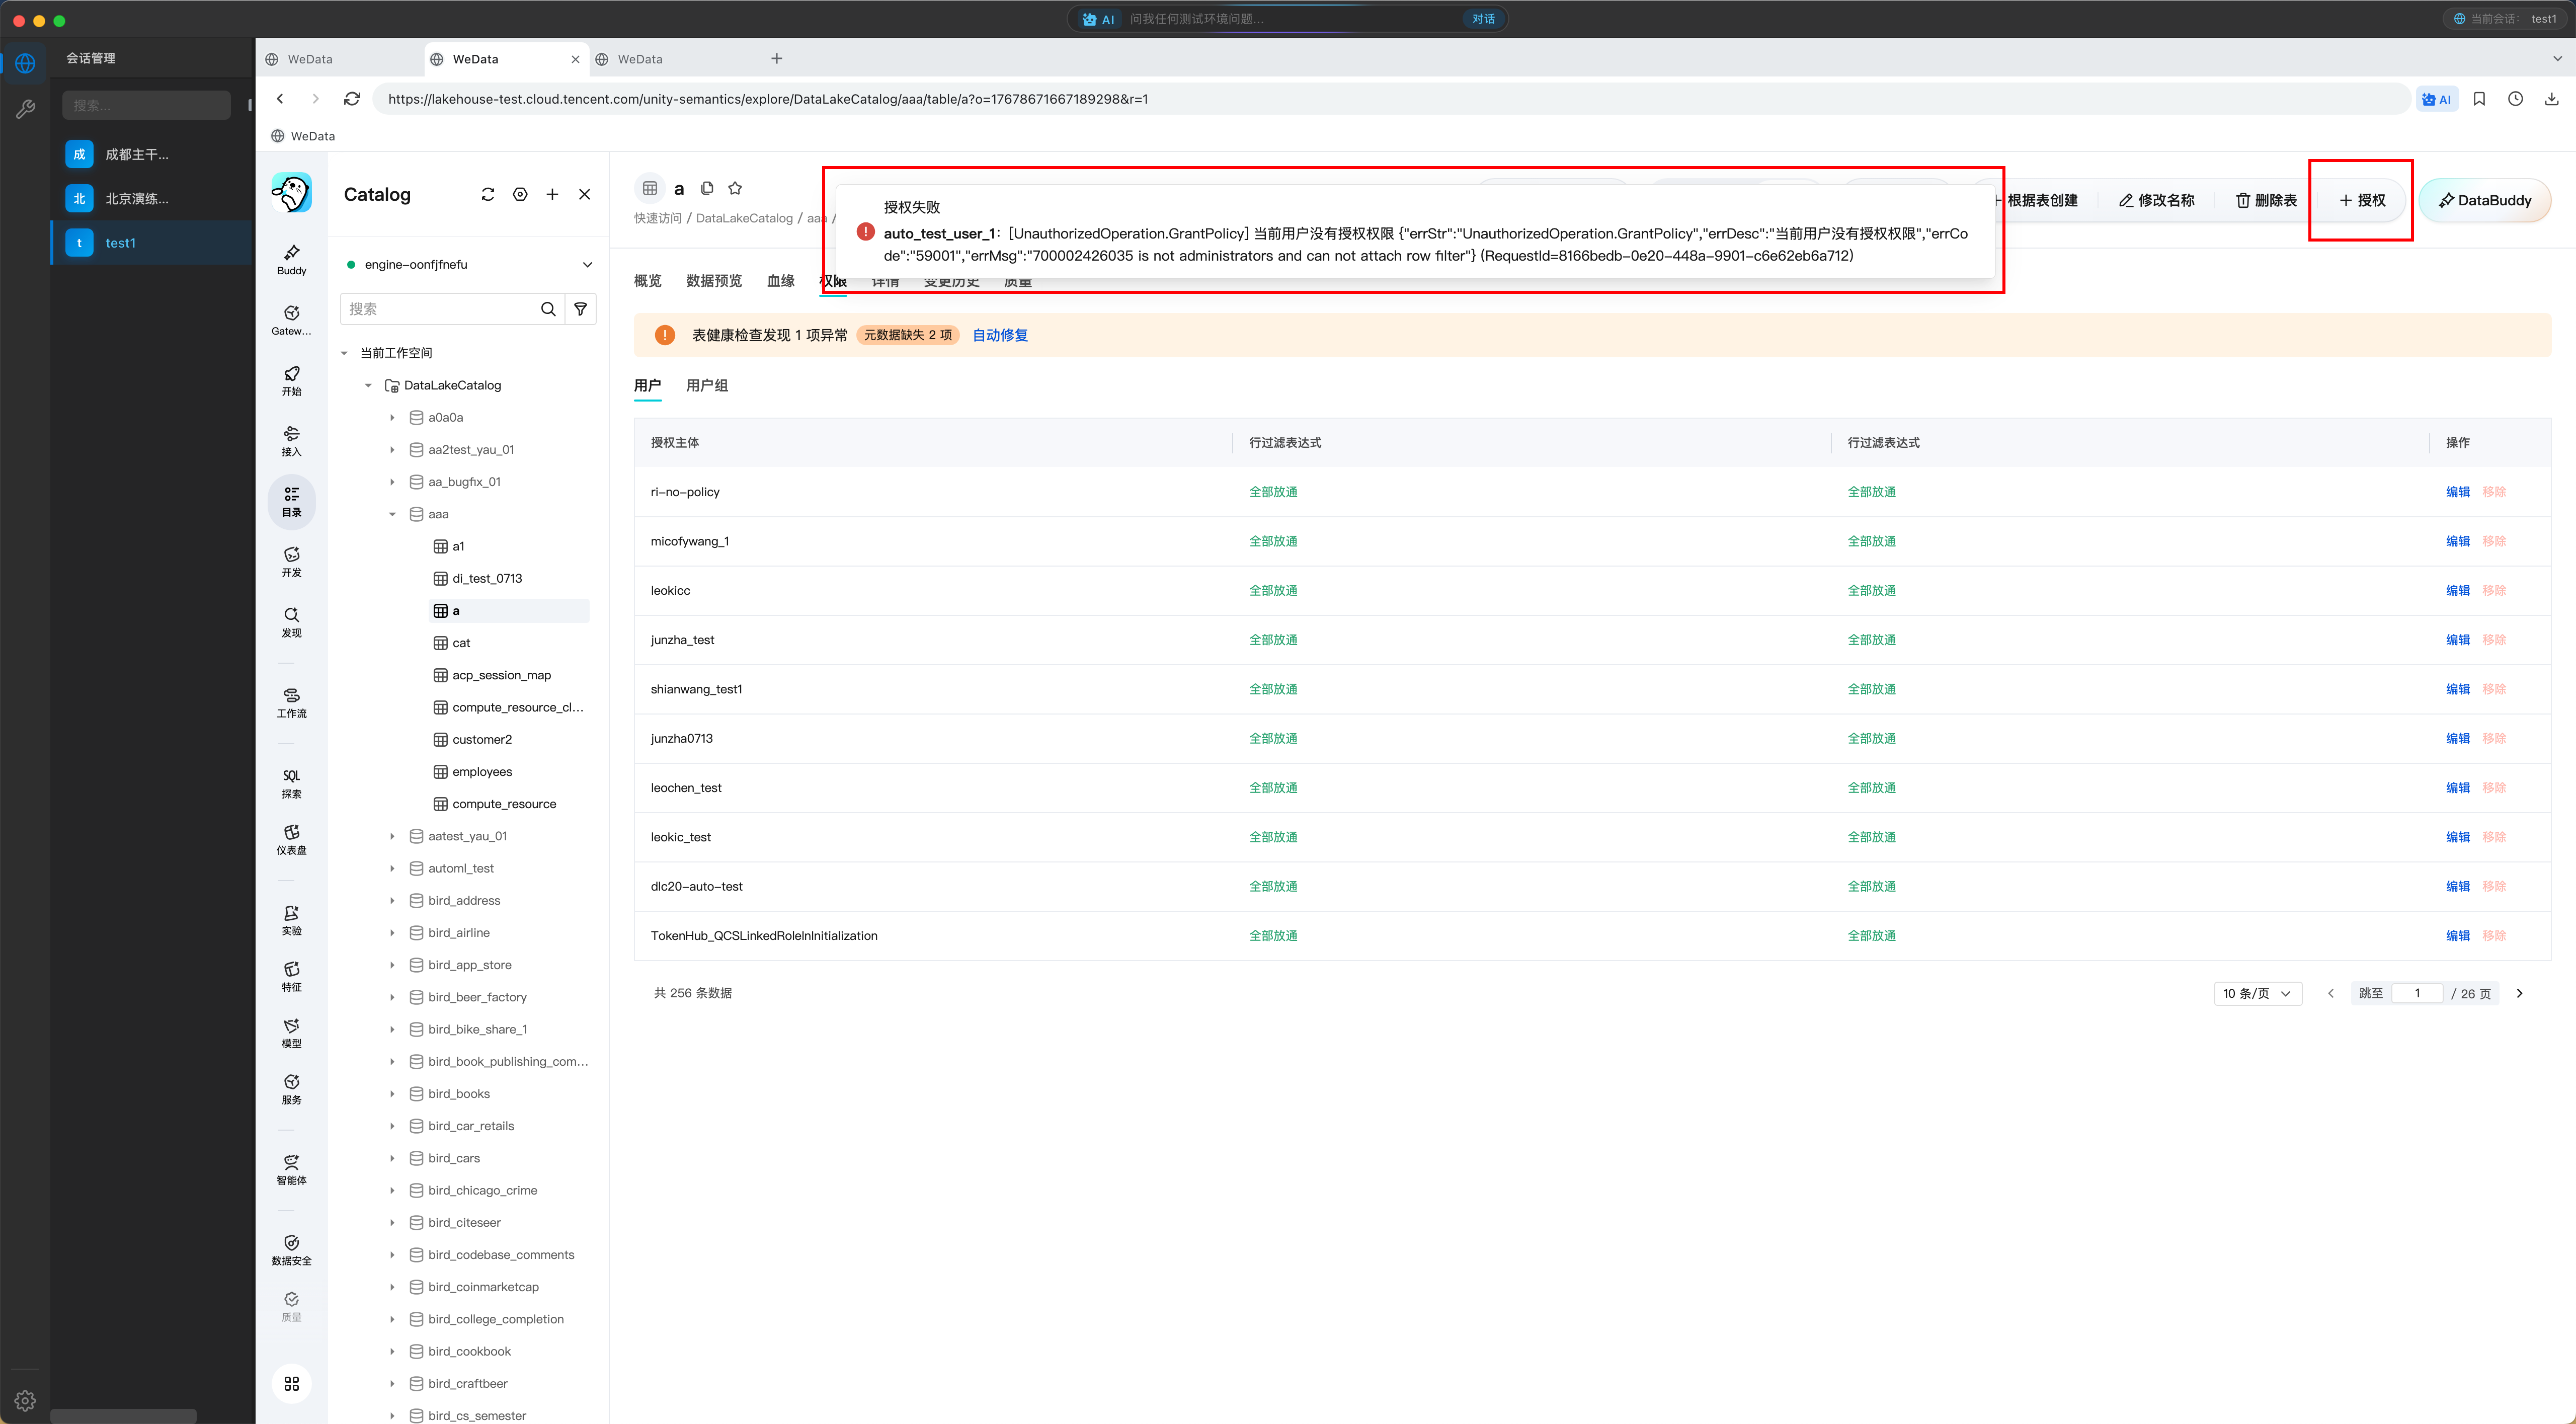The height and width of the screenshot is (1424, 2576).
Task: Click the 授权 button
Action: point(2362,200)
